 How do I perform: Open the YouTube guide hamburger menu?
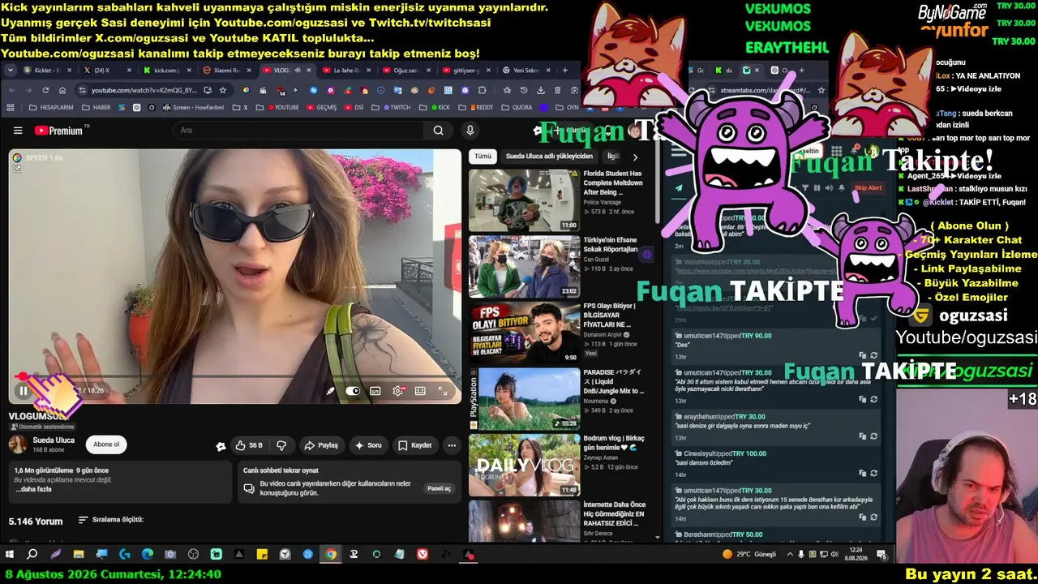tap(18, 131)
